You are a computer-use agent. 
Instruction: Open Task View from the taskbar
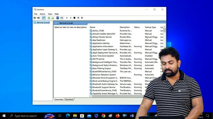(60, 116)
